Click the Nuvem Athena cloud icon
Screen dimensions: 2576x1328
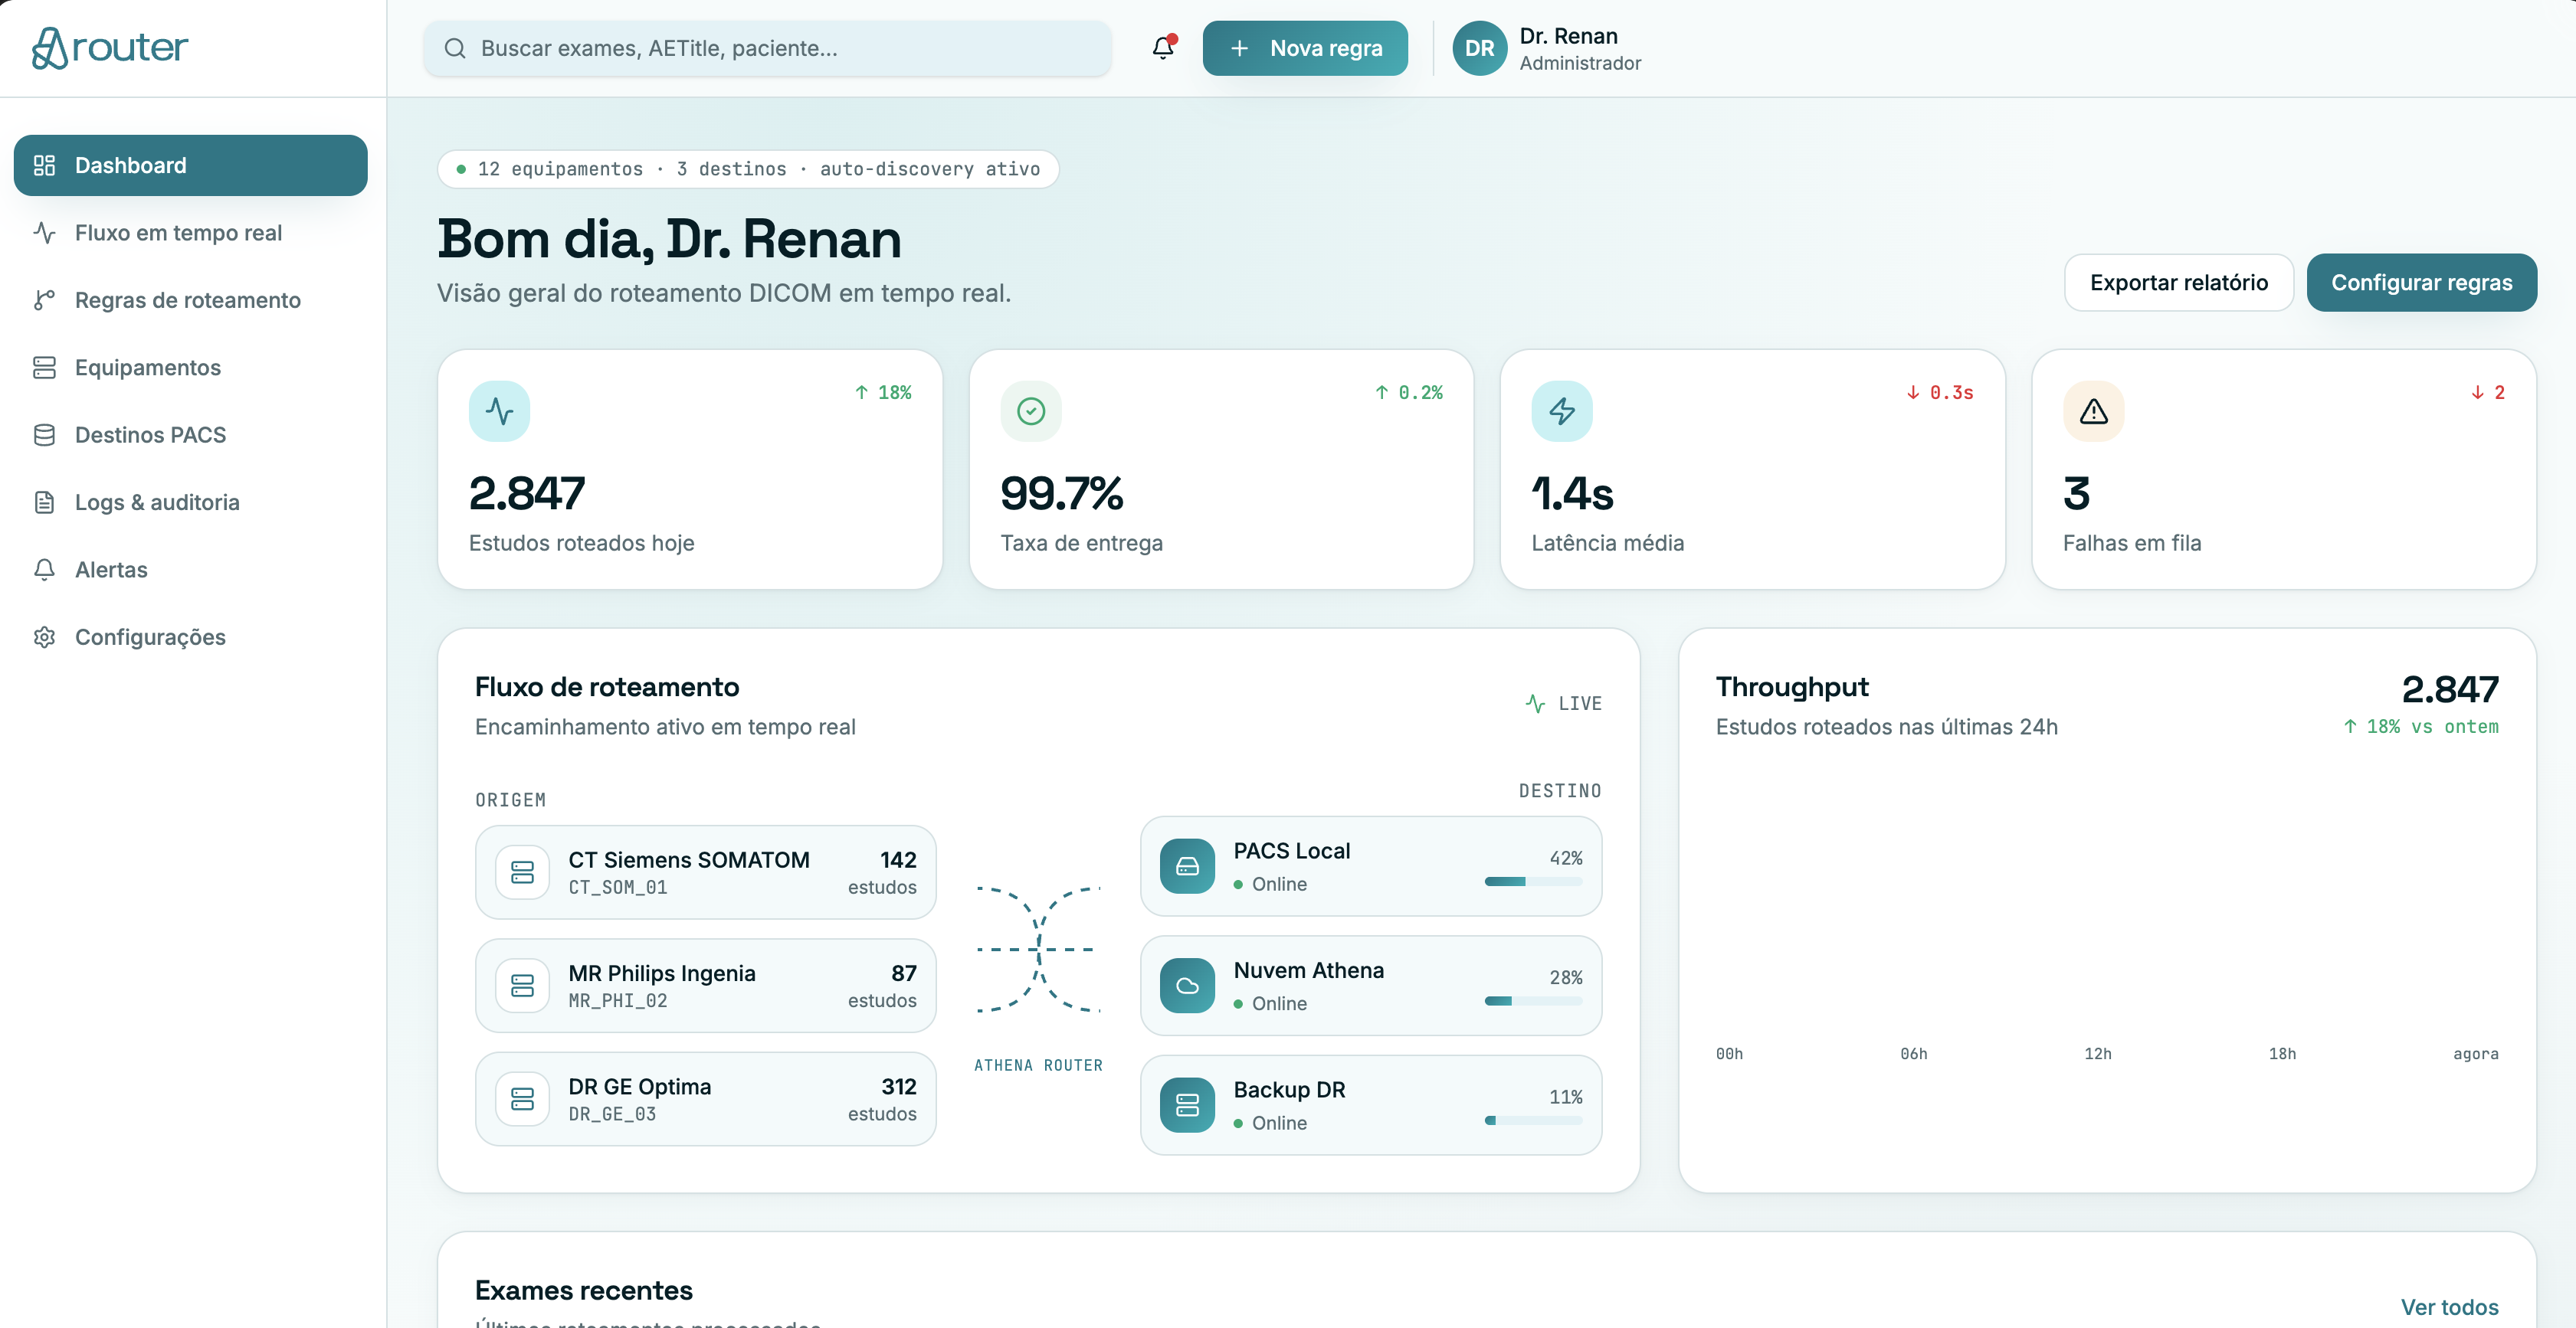pyautogui.click(x=1187, y=985)
